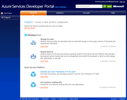Click Learn More under Live Services Existing APIs
Screen dimensions: 127x100
44,87
